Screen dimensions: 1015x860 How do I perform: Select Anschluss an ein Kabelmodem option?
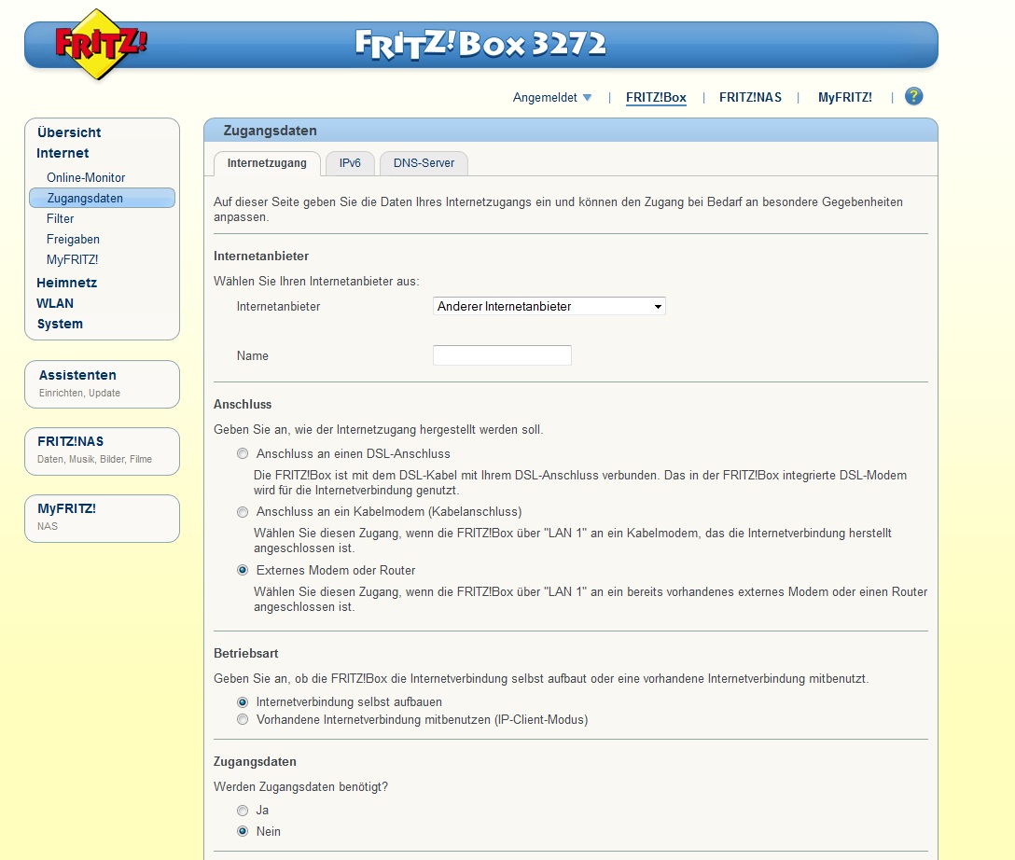point(243,512)
